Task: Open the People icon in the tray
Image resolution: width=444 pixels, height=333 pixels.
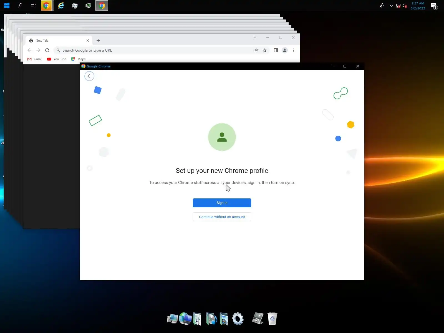Action: 382,6
